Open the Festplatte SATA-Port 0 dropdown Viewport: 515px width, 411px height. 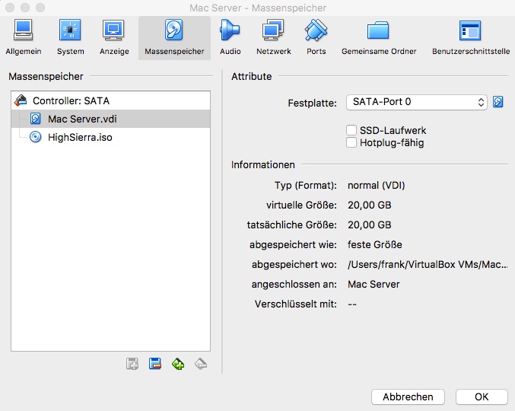tap(416, 102)
